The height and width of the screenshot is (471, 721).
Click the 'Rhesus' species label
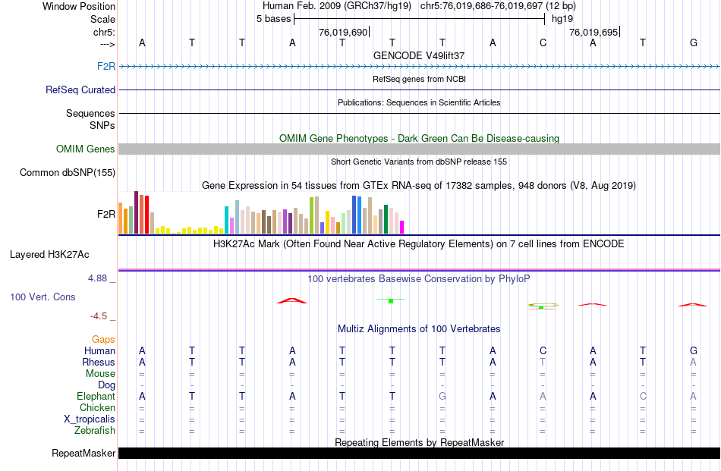click(x=99, y=362)
